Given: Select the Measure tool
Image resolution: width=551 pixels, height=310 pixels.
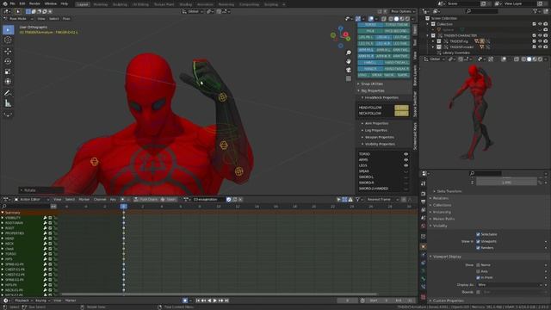Looking at the screenshot, I should (x=8, y=103).
